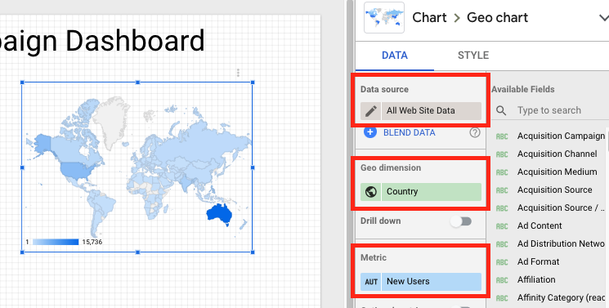
Task: Click ABC type icon beside Ad Content
Action: [502, 226]
